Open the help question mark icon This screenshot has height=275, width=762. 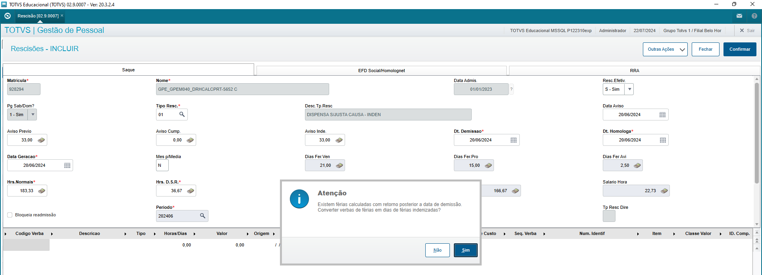coord(754,16)
